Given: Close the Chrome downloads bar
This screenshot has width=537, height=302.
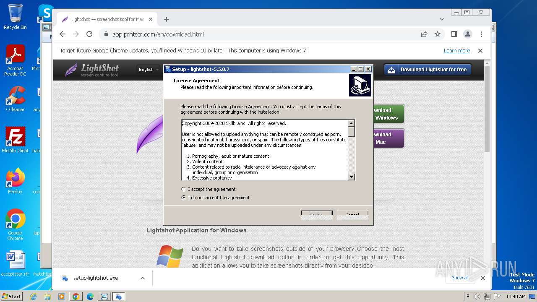Looking at the screenshot, I should coord(483,278).
